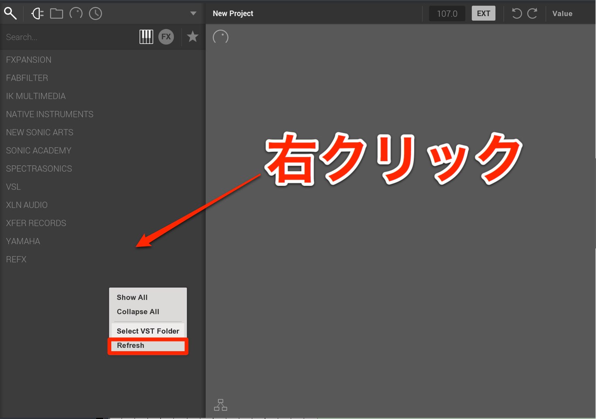Choose Select VST Folder menu entry

(x=148, y=331)
